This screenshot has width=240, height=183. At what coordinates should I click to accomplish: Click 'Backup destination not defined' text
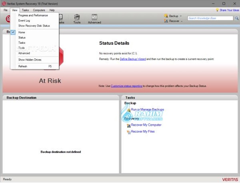pyautogui.click(x=61, y=152)
